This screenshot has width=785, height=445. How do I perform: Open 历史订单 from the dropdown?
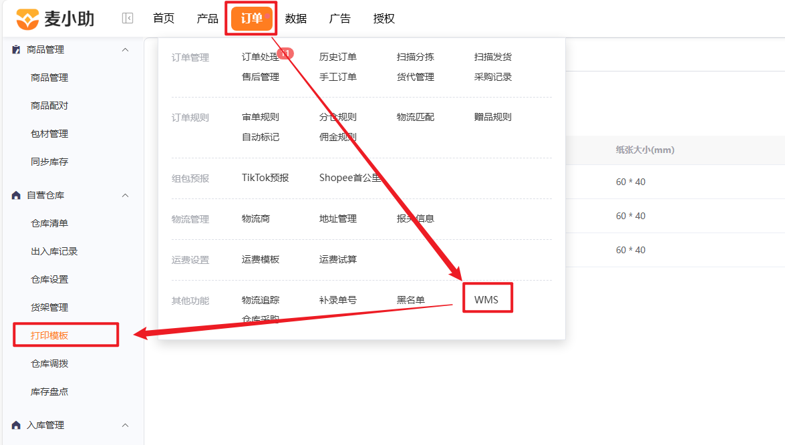point(338,57)
